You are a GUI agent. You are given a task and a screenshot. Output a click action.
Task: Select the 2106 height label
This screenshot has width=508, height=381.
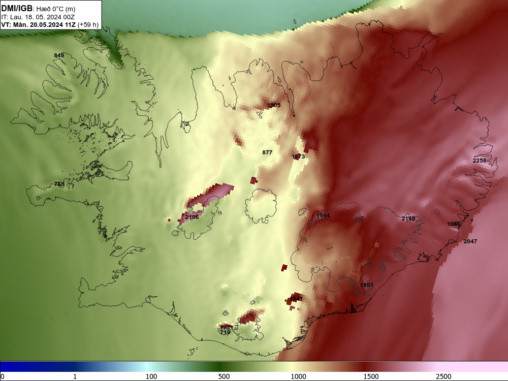(192, 217)
